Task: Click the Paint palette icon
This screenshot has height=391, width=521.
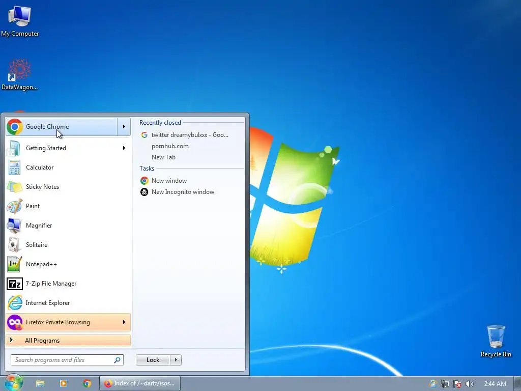Action: pyautogui.click(x=14, y=206)
